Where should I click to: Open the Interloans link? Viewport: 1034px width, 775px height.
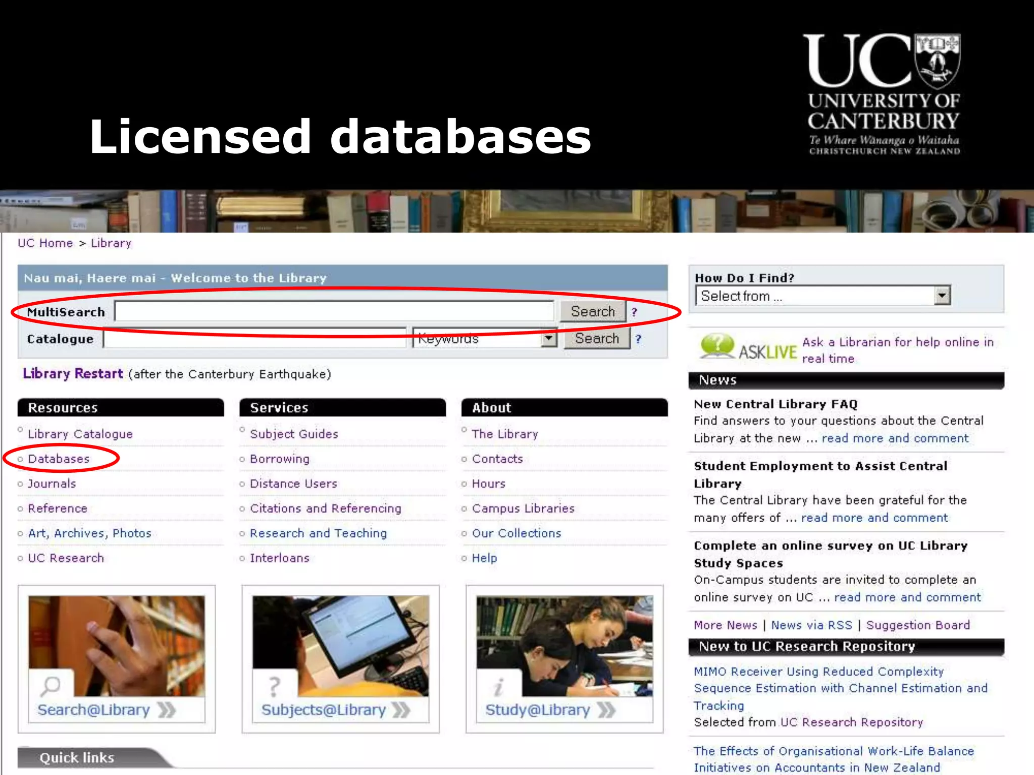point(280,558)
